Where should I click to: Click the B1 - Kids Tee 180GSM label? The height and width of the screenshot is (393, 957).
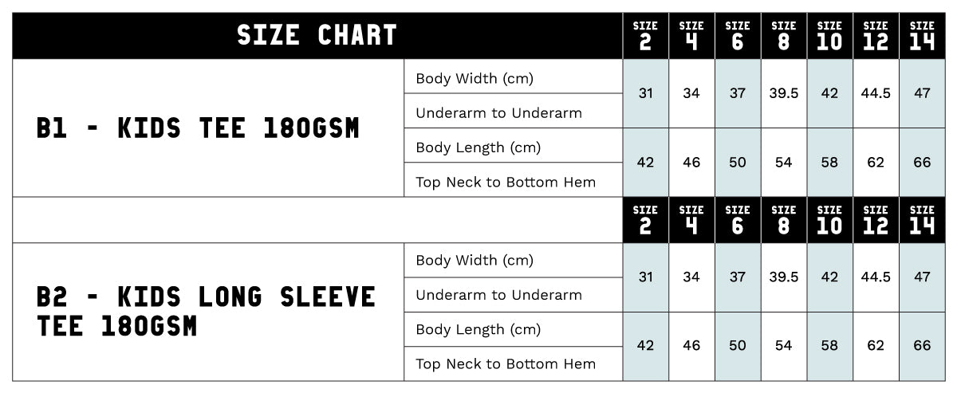(198, 128)
